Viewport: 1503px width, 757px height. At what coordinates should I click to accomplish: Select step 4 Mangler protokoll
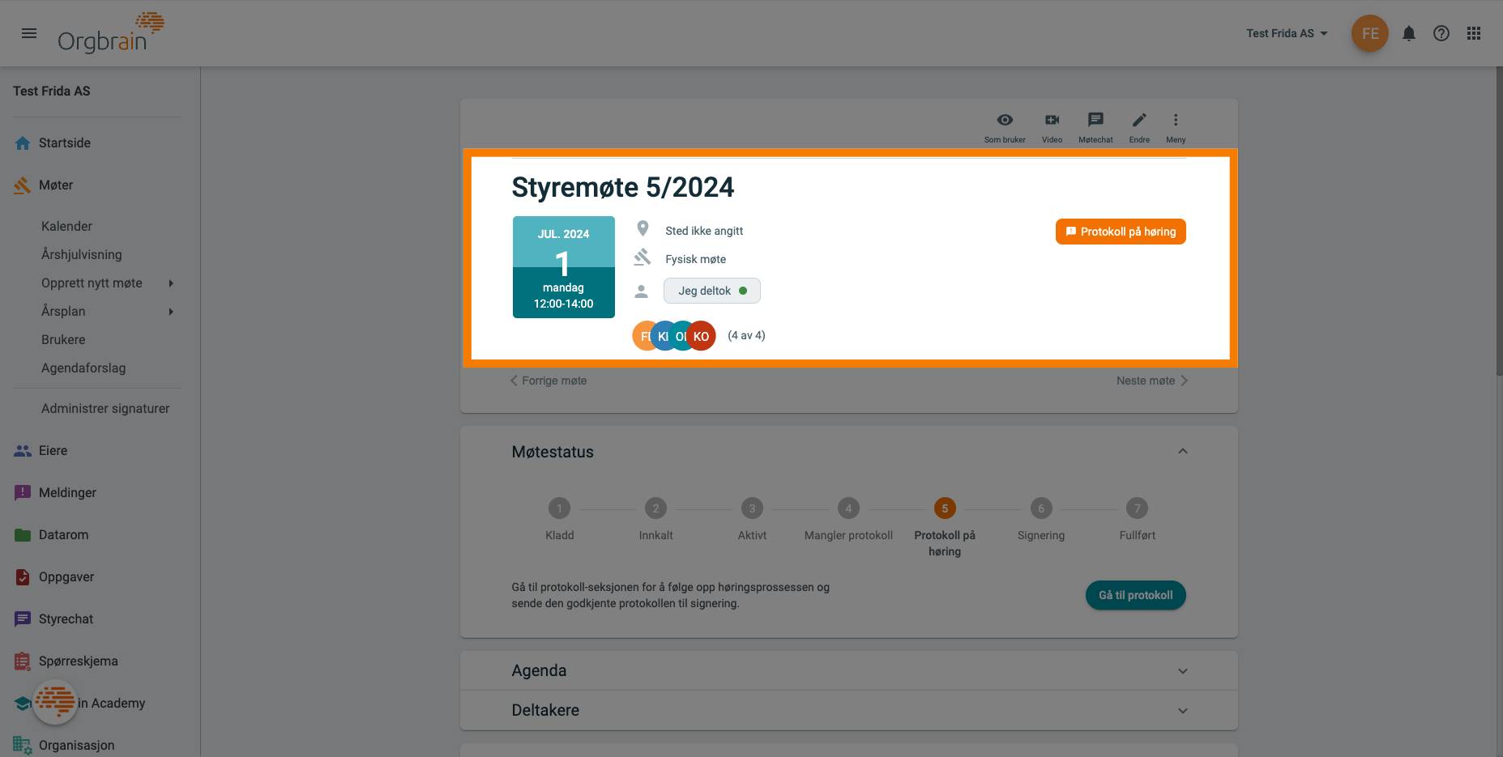[x=848, y=508]
